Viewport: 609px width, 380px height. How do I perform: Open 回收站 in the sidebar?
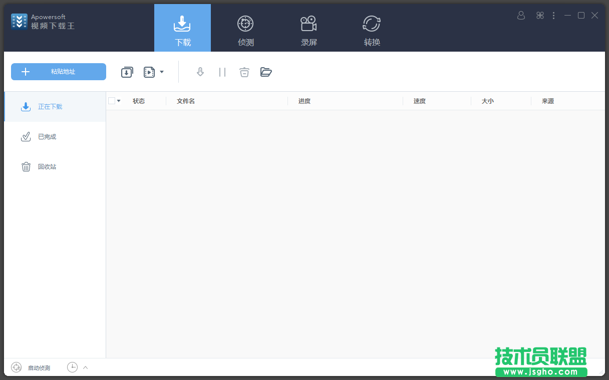[47, 167]
